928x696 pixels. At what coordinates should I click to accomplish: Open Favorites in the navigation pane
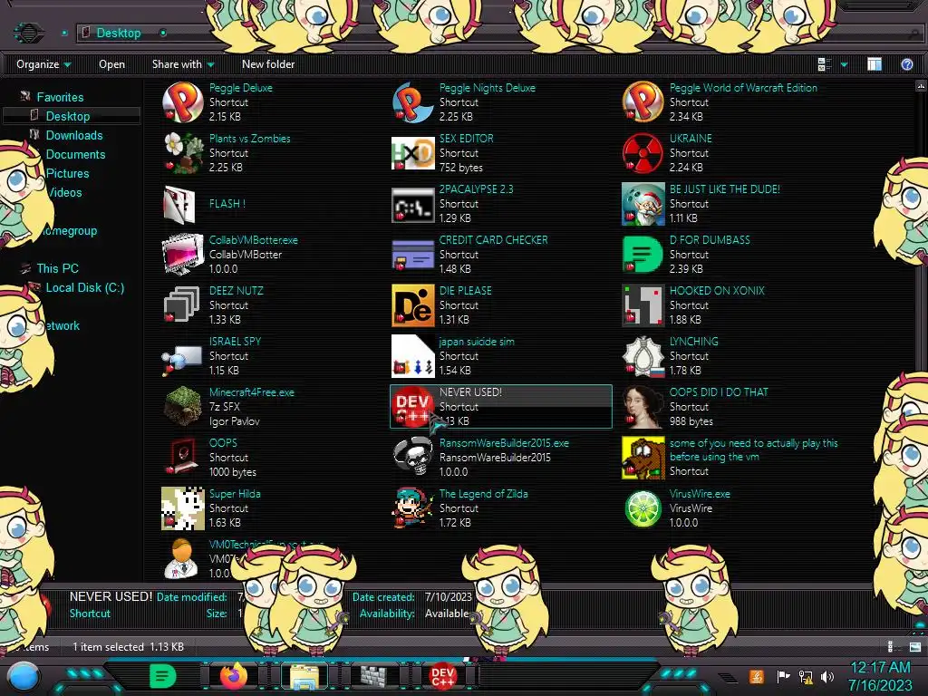click(60, 97)
